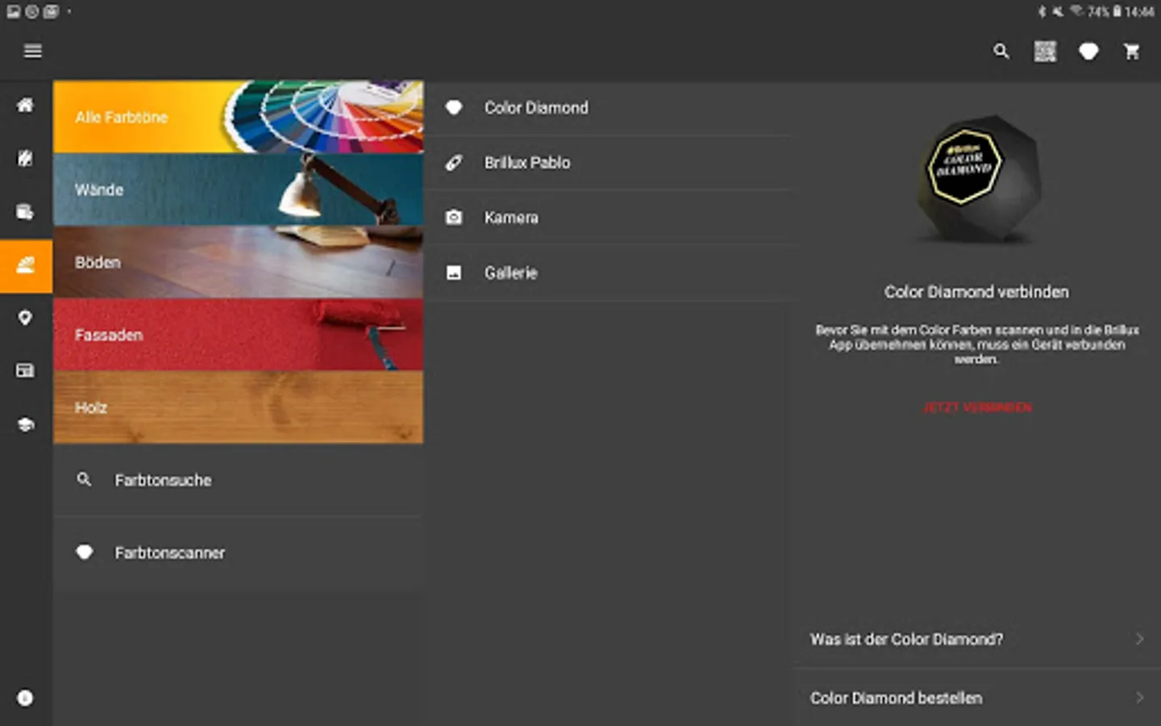Tap the 'Color Diamond verbinden' heading
1161x726 pixels.
pyautogui.click(x=976, y=292)
